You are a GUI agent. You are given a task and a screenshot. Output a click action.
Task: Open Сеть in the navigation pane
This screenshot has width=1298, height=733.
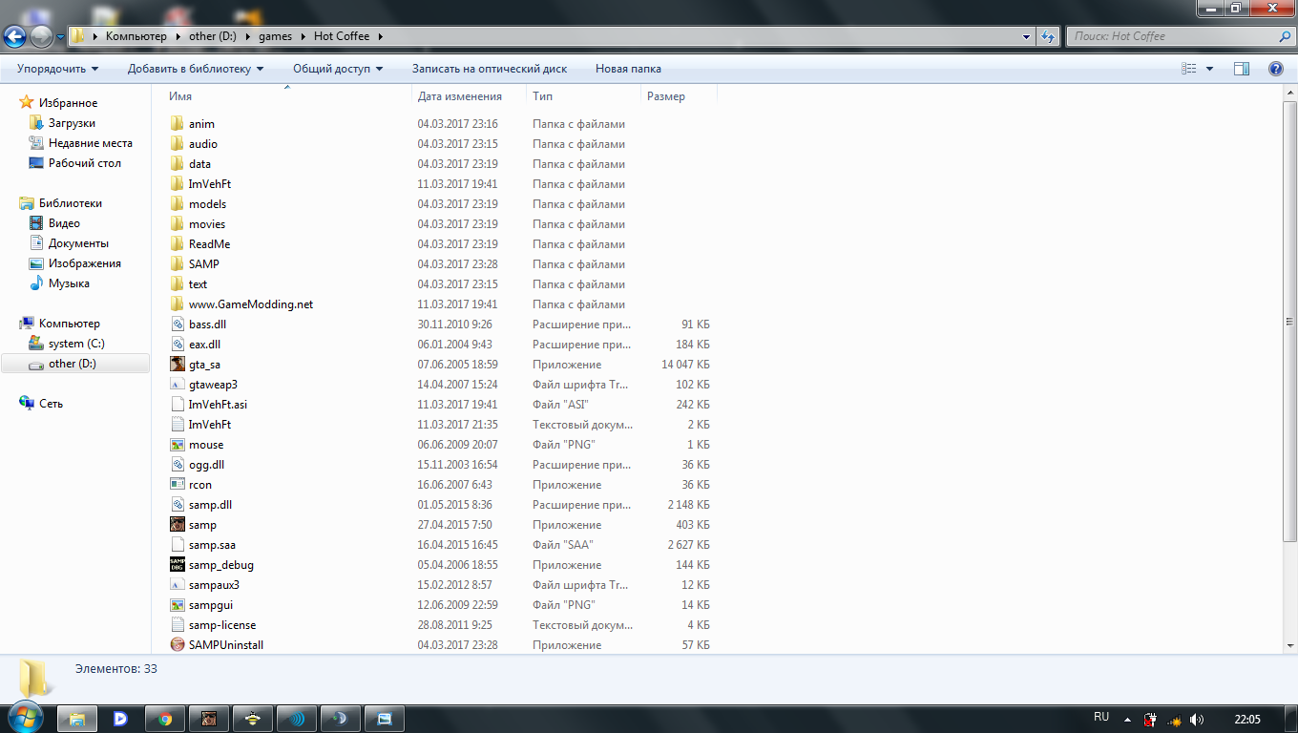[x=51, y=404]
